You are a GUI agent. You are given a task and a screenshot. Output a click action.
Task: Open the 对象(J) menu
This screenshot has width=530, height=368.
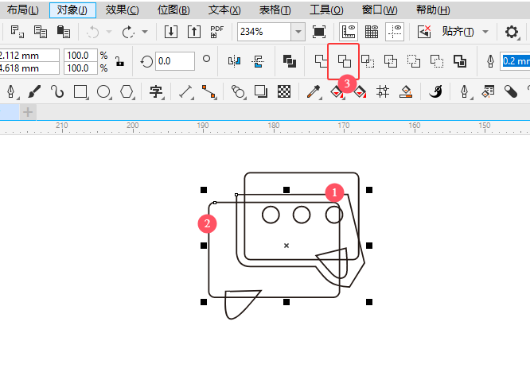coord(72,10)
